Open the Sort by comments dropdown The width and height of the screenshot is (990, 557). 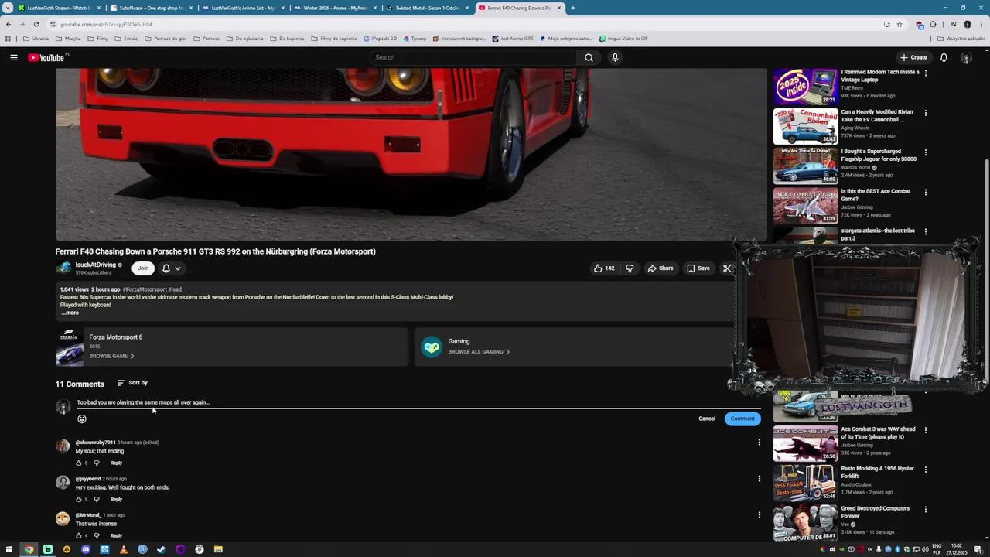(132, 383)
